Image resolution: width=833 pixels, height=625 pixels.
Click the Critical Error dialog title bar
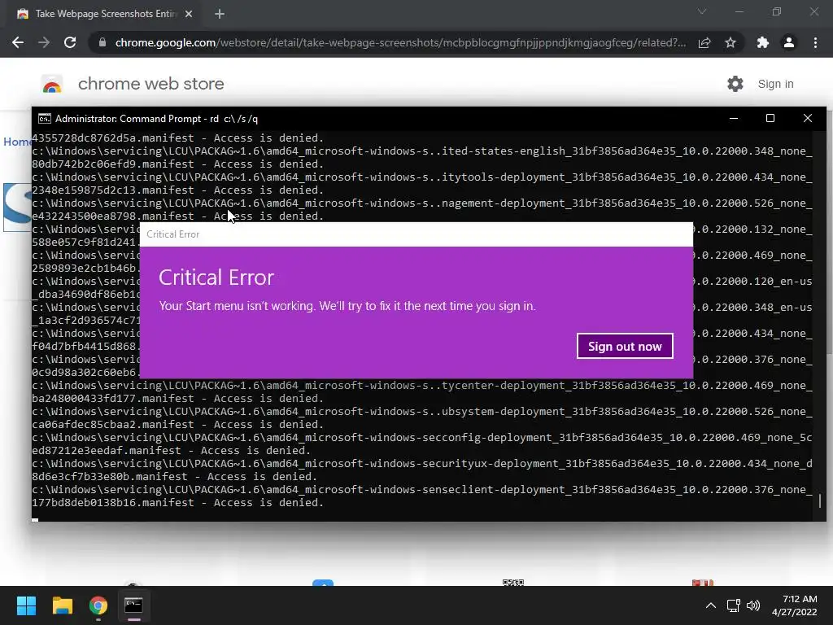point(416,234)
